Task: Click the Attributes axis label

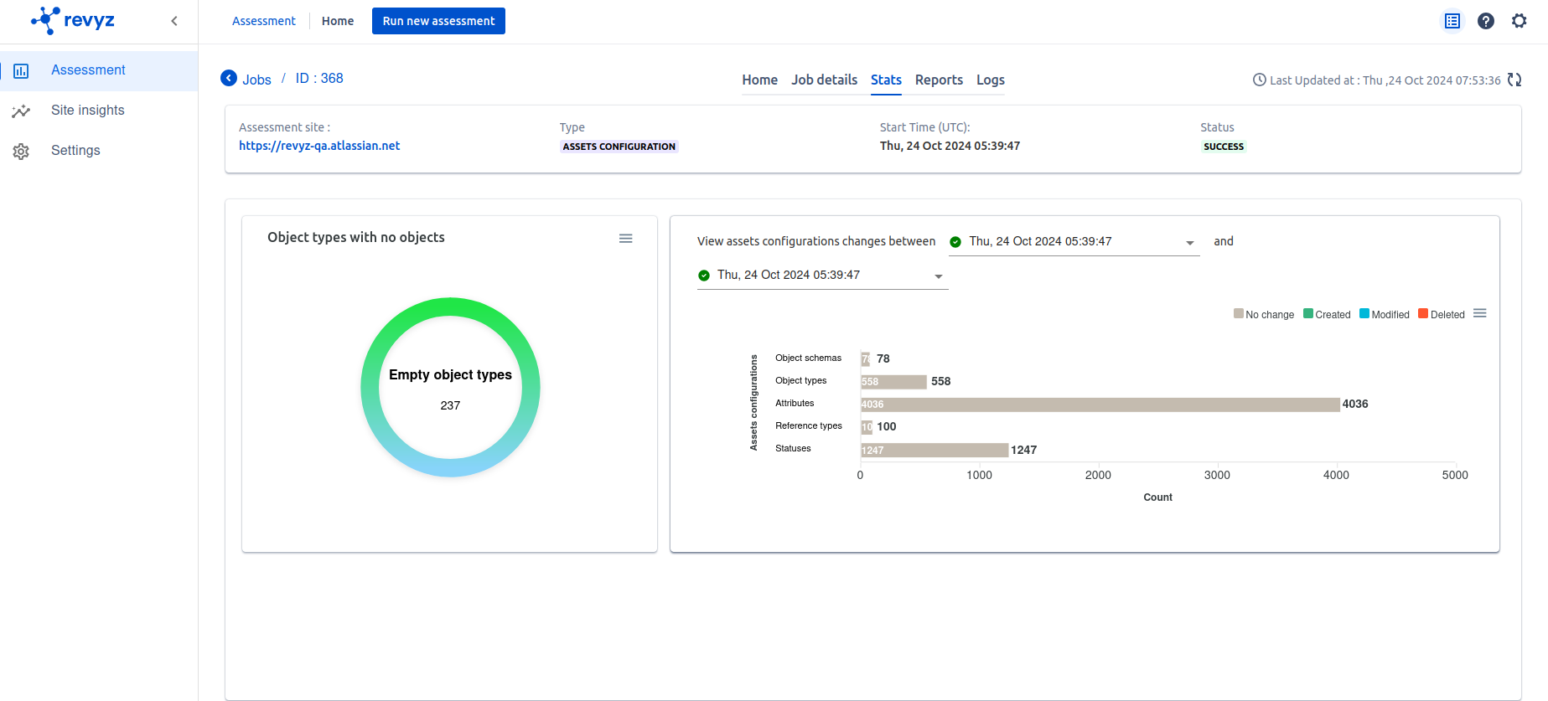Action: [x=795, y=403]
